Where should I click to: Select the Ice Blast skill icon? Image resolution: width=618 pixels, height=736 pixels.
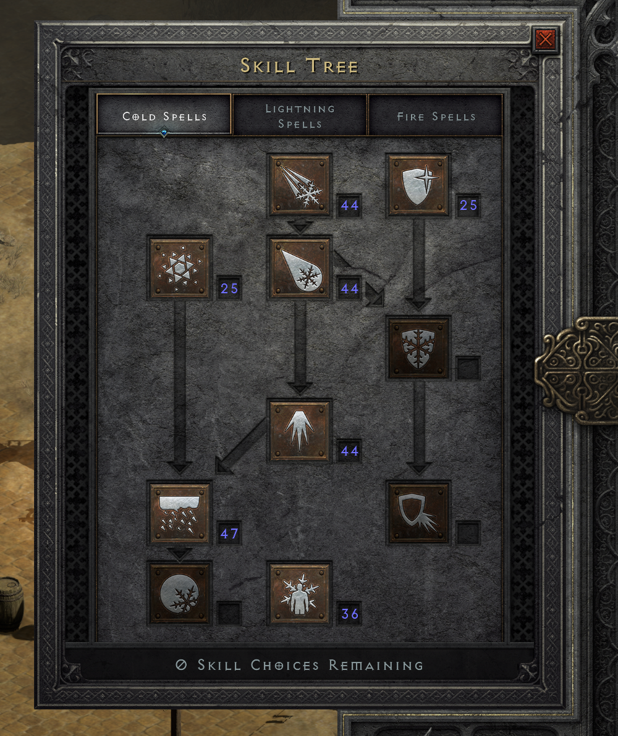[x=300, y=267]
